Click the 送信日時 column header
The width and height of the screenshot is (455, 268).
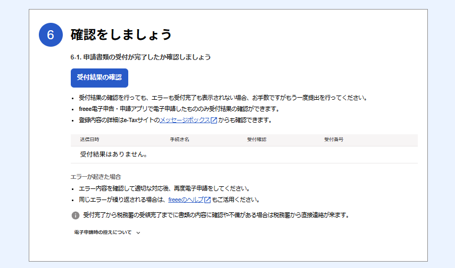tap(89, 140)
